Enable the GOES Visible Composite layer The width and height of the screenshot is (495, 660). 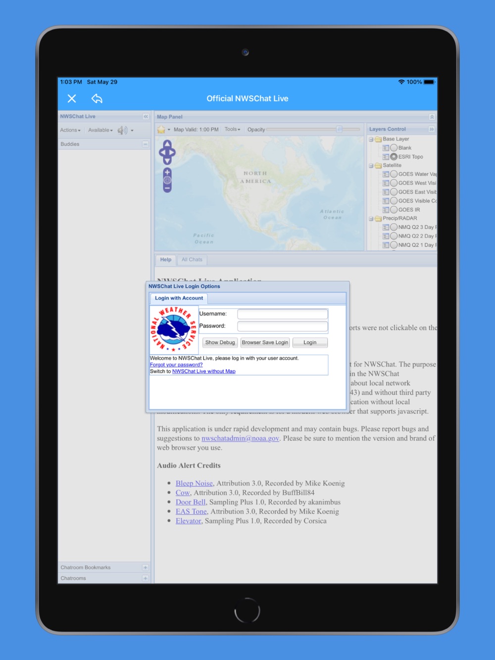pyautogui.click(x=394, y=201)
